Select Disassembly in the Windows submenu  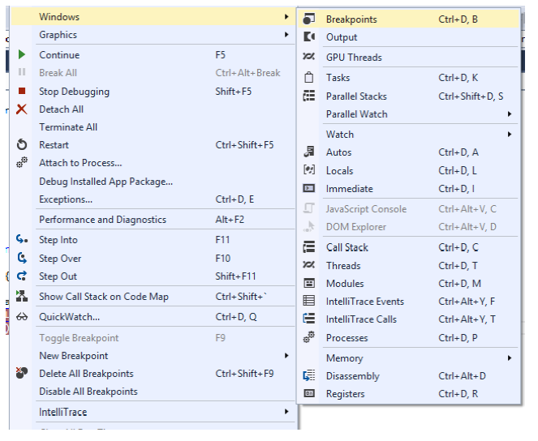[x=352, y=376]
